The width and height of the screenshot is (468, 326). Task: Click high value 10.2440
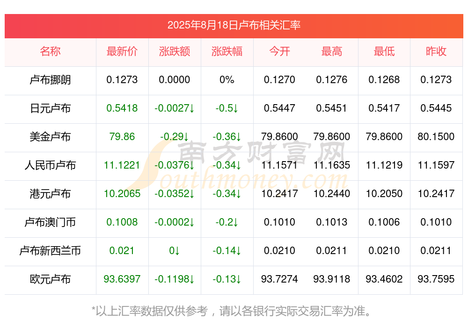(332, 194)
